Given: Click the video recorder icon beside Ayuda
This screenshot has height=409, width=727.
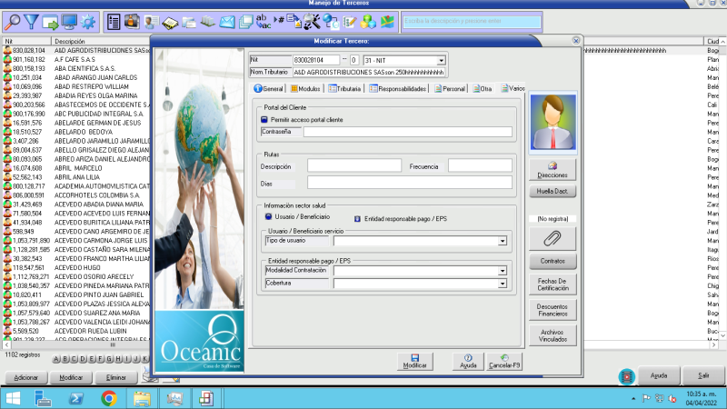Looking at the screenshot, I should 627,376.
